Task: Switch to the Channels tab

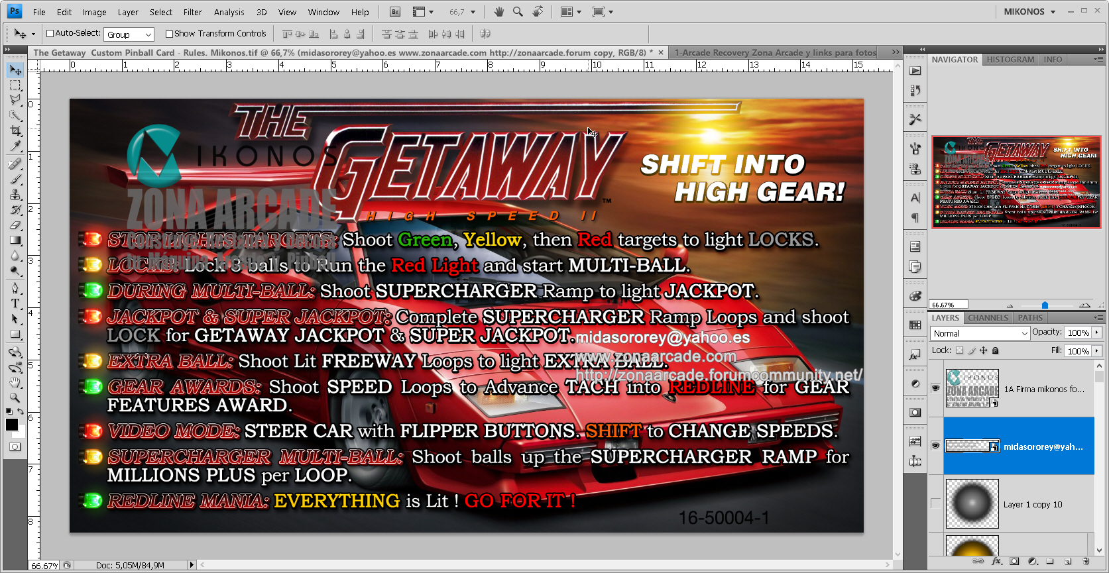Action: coord(988,318)
